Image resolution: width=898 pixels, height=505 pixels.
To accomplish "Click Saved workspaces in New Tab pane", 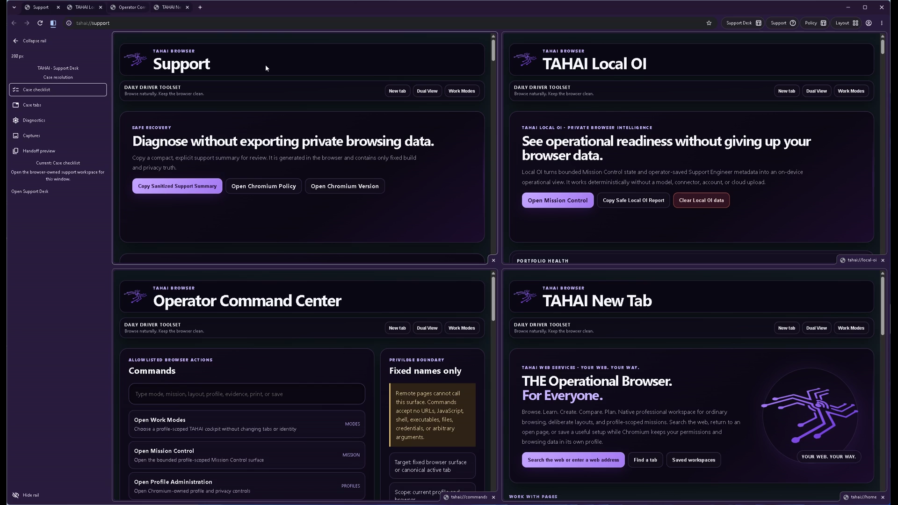I will pyautogui.click(x=694, y=460).
